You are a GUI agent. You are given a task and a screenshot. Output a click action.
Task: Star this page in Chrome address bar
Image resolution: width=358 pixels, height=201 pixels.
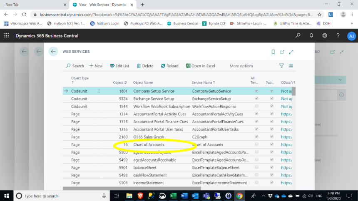[319, 15]
